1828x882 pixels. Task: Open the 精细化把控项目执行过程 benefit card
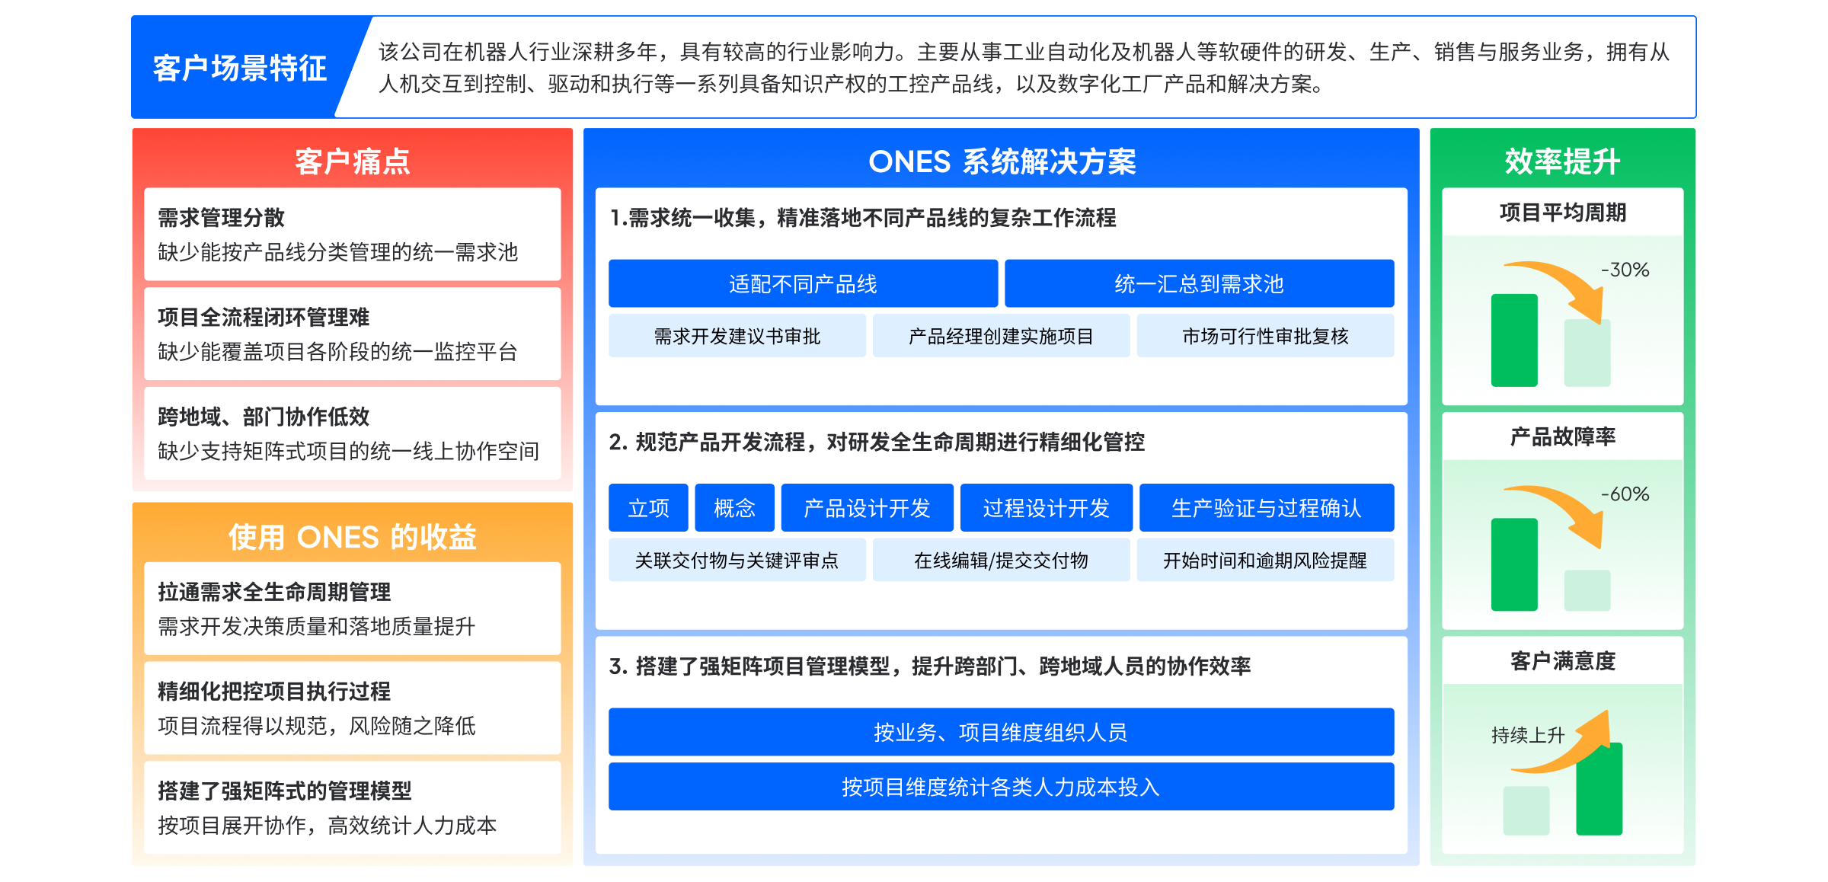pyautogui.click(x=353, y=708)
